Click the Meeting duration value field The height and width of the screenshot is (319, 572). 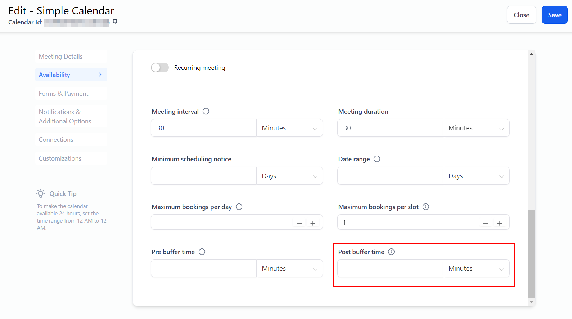tap(390, 128)
